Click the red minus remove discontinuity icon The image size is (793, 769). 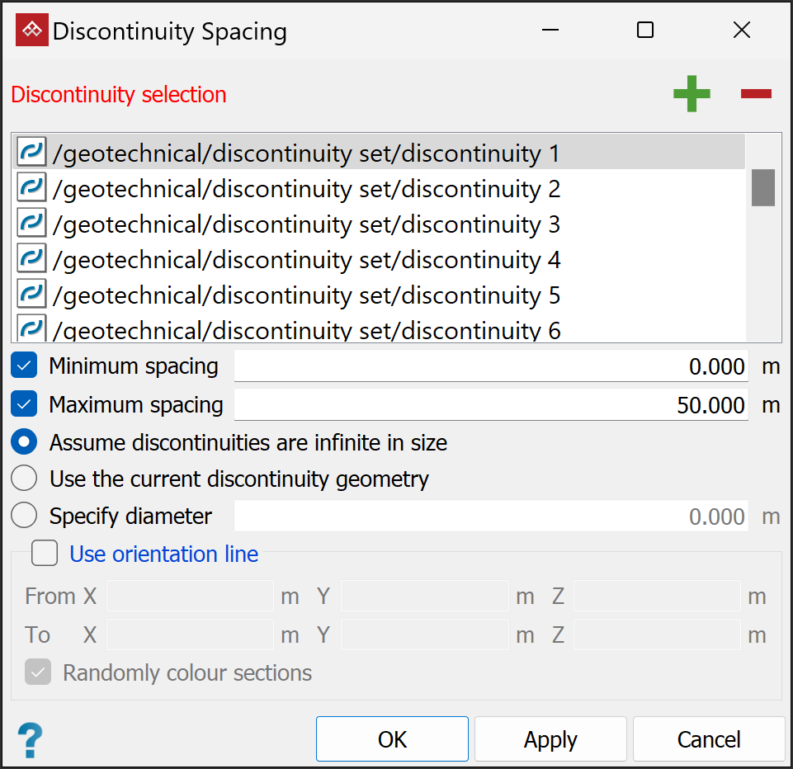pyautogui.click(x=756, y=94)
